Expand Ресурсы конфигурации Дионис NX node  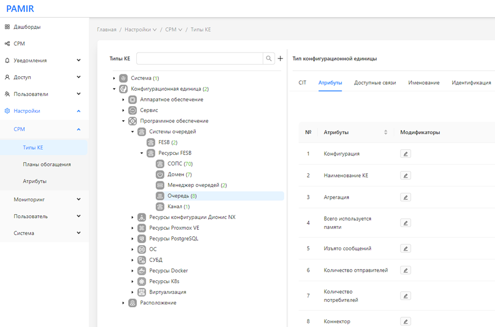pyautogui.click(x=132, y=217)
